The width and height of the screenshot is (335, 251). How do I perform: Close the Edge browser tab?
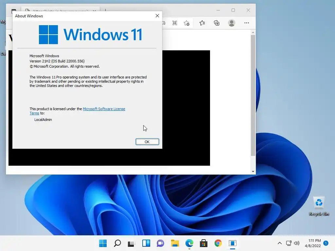point(94,10)
